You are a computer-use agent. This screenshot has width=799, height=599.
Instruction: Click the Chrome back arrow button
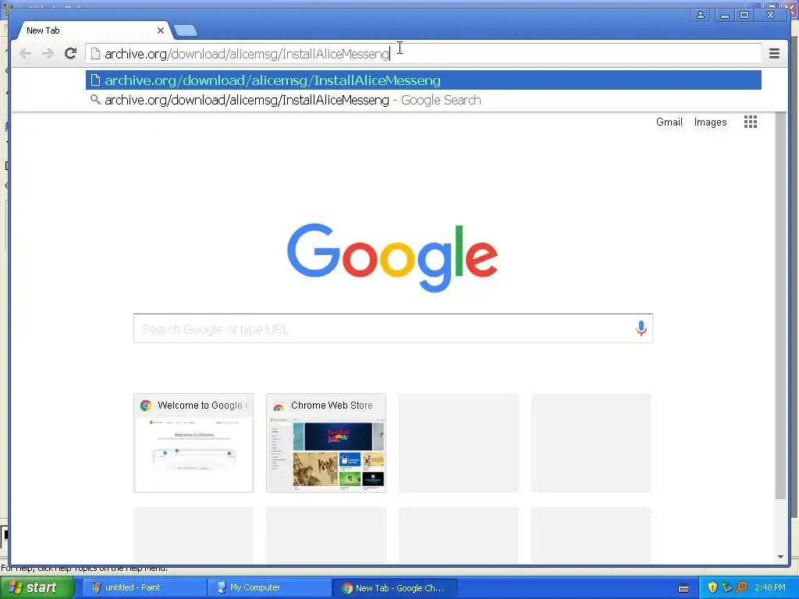(x=25, y=54)
